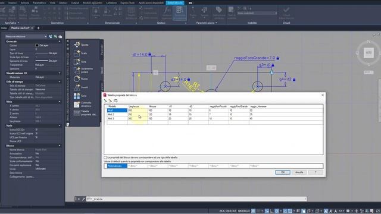Open the Parametrico ribbon tab
This screenshot has height=214, width=381.
(x=39, y=2)
